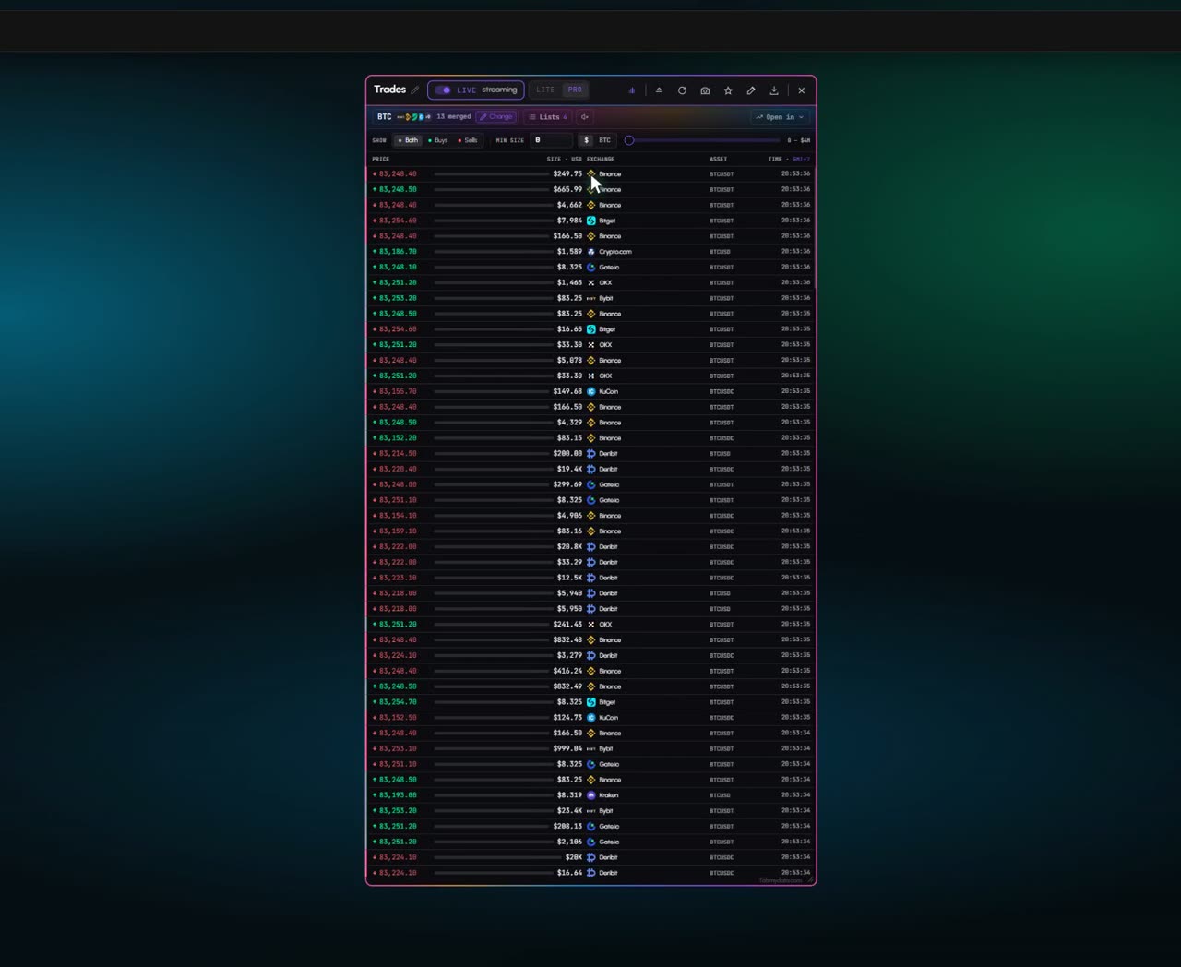
Task: Expand the Open in dropdown
Action: point(780,117)
